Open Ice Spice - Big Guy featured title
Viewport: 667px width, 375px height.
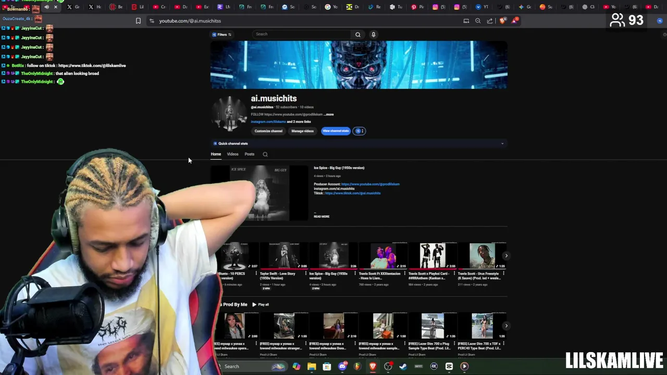point(339,168)
